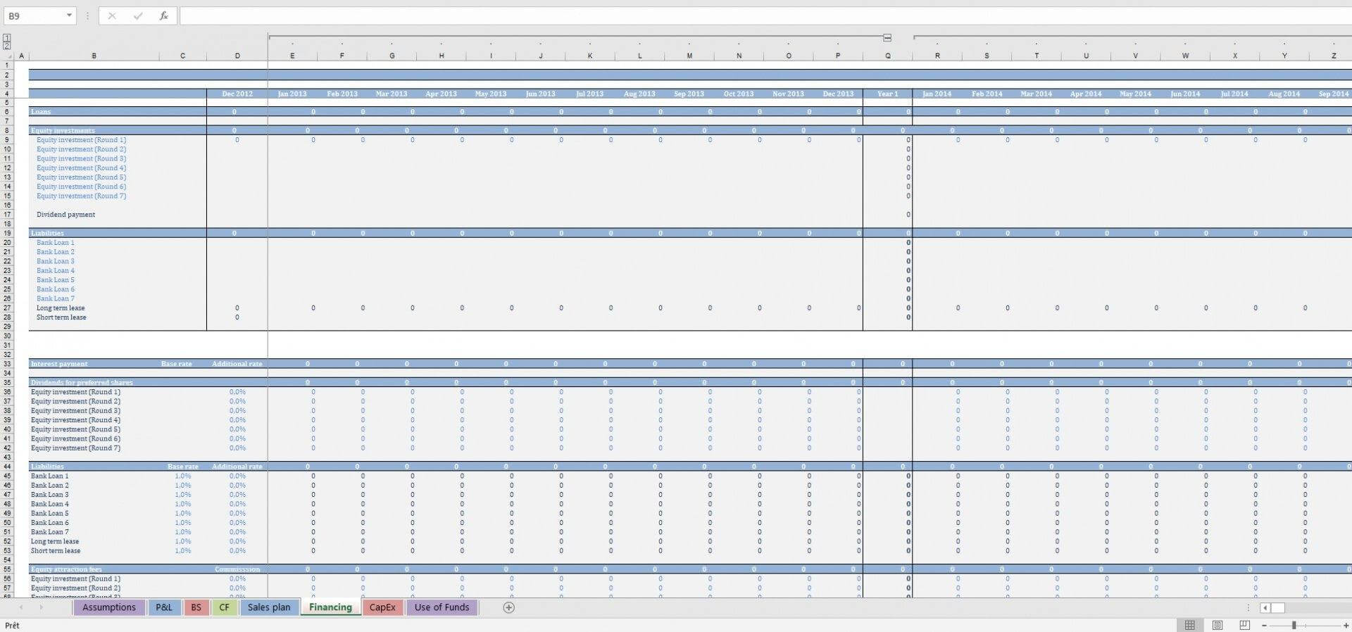This screenshot has height=632, width=1352.
Task: Click the 'Equity investments' header in row 8
Action: click(x=63, y=130)
